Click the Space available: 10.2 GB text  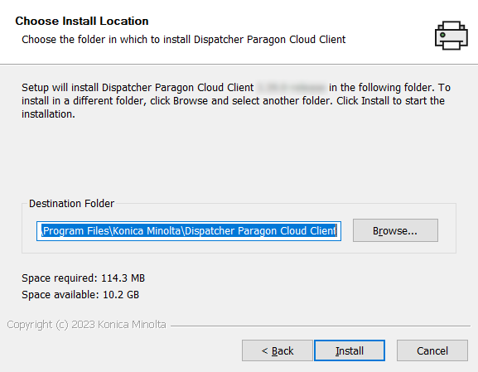(x=80, y=295)
